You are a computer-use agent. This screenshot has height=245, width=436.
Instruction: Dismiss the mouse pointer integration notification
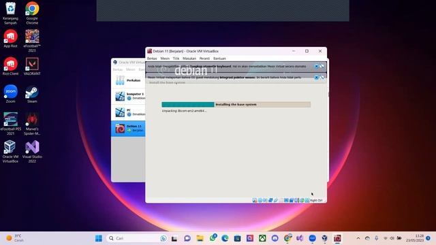316,77
